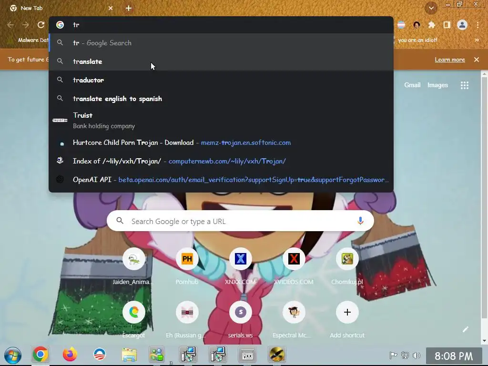Open the network tray icon
The image size is (488, 366).
(x=405, y=355)
